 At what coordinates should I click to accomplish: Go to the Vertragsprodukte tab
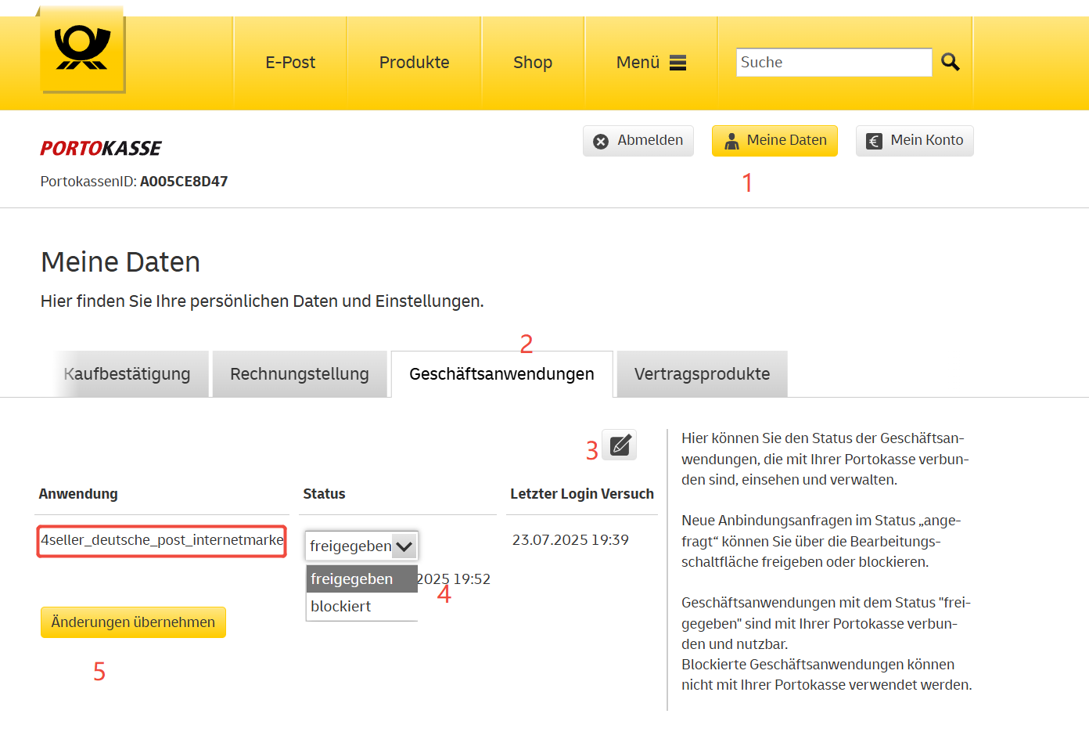pos(702,374)
